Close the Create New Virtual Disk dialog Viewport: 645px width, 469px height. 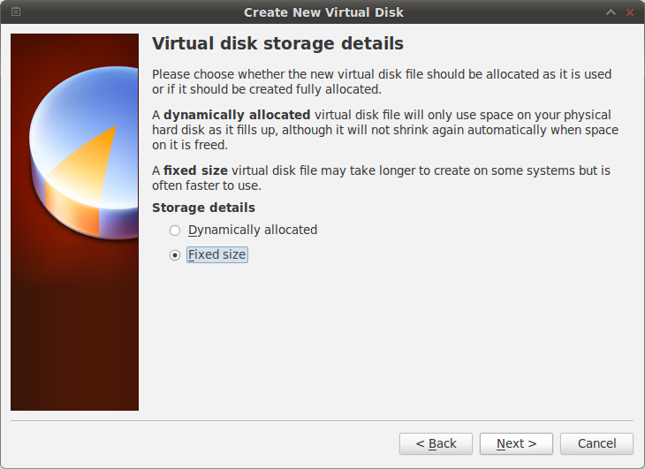click(x=629, y=12)
